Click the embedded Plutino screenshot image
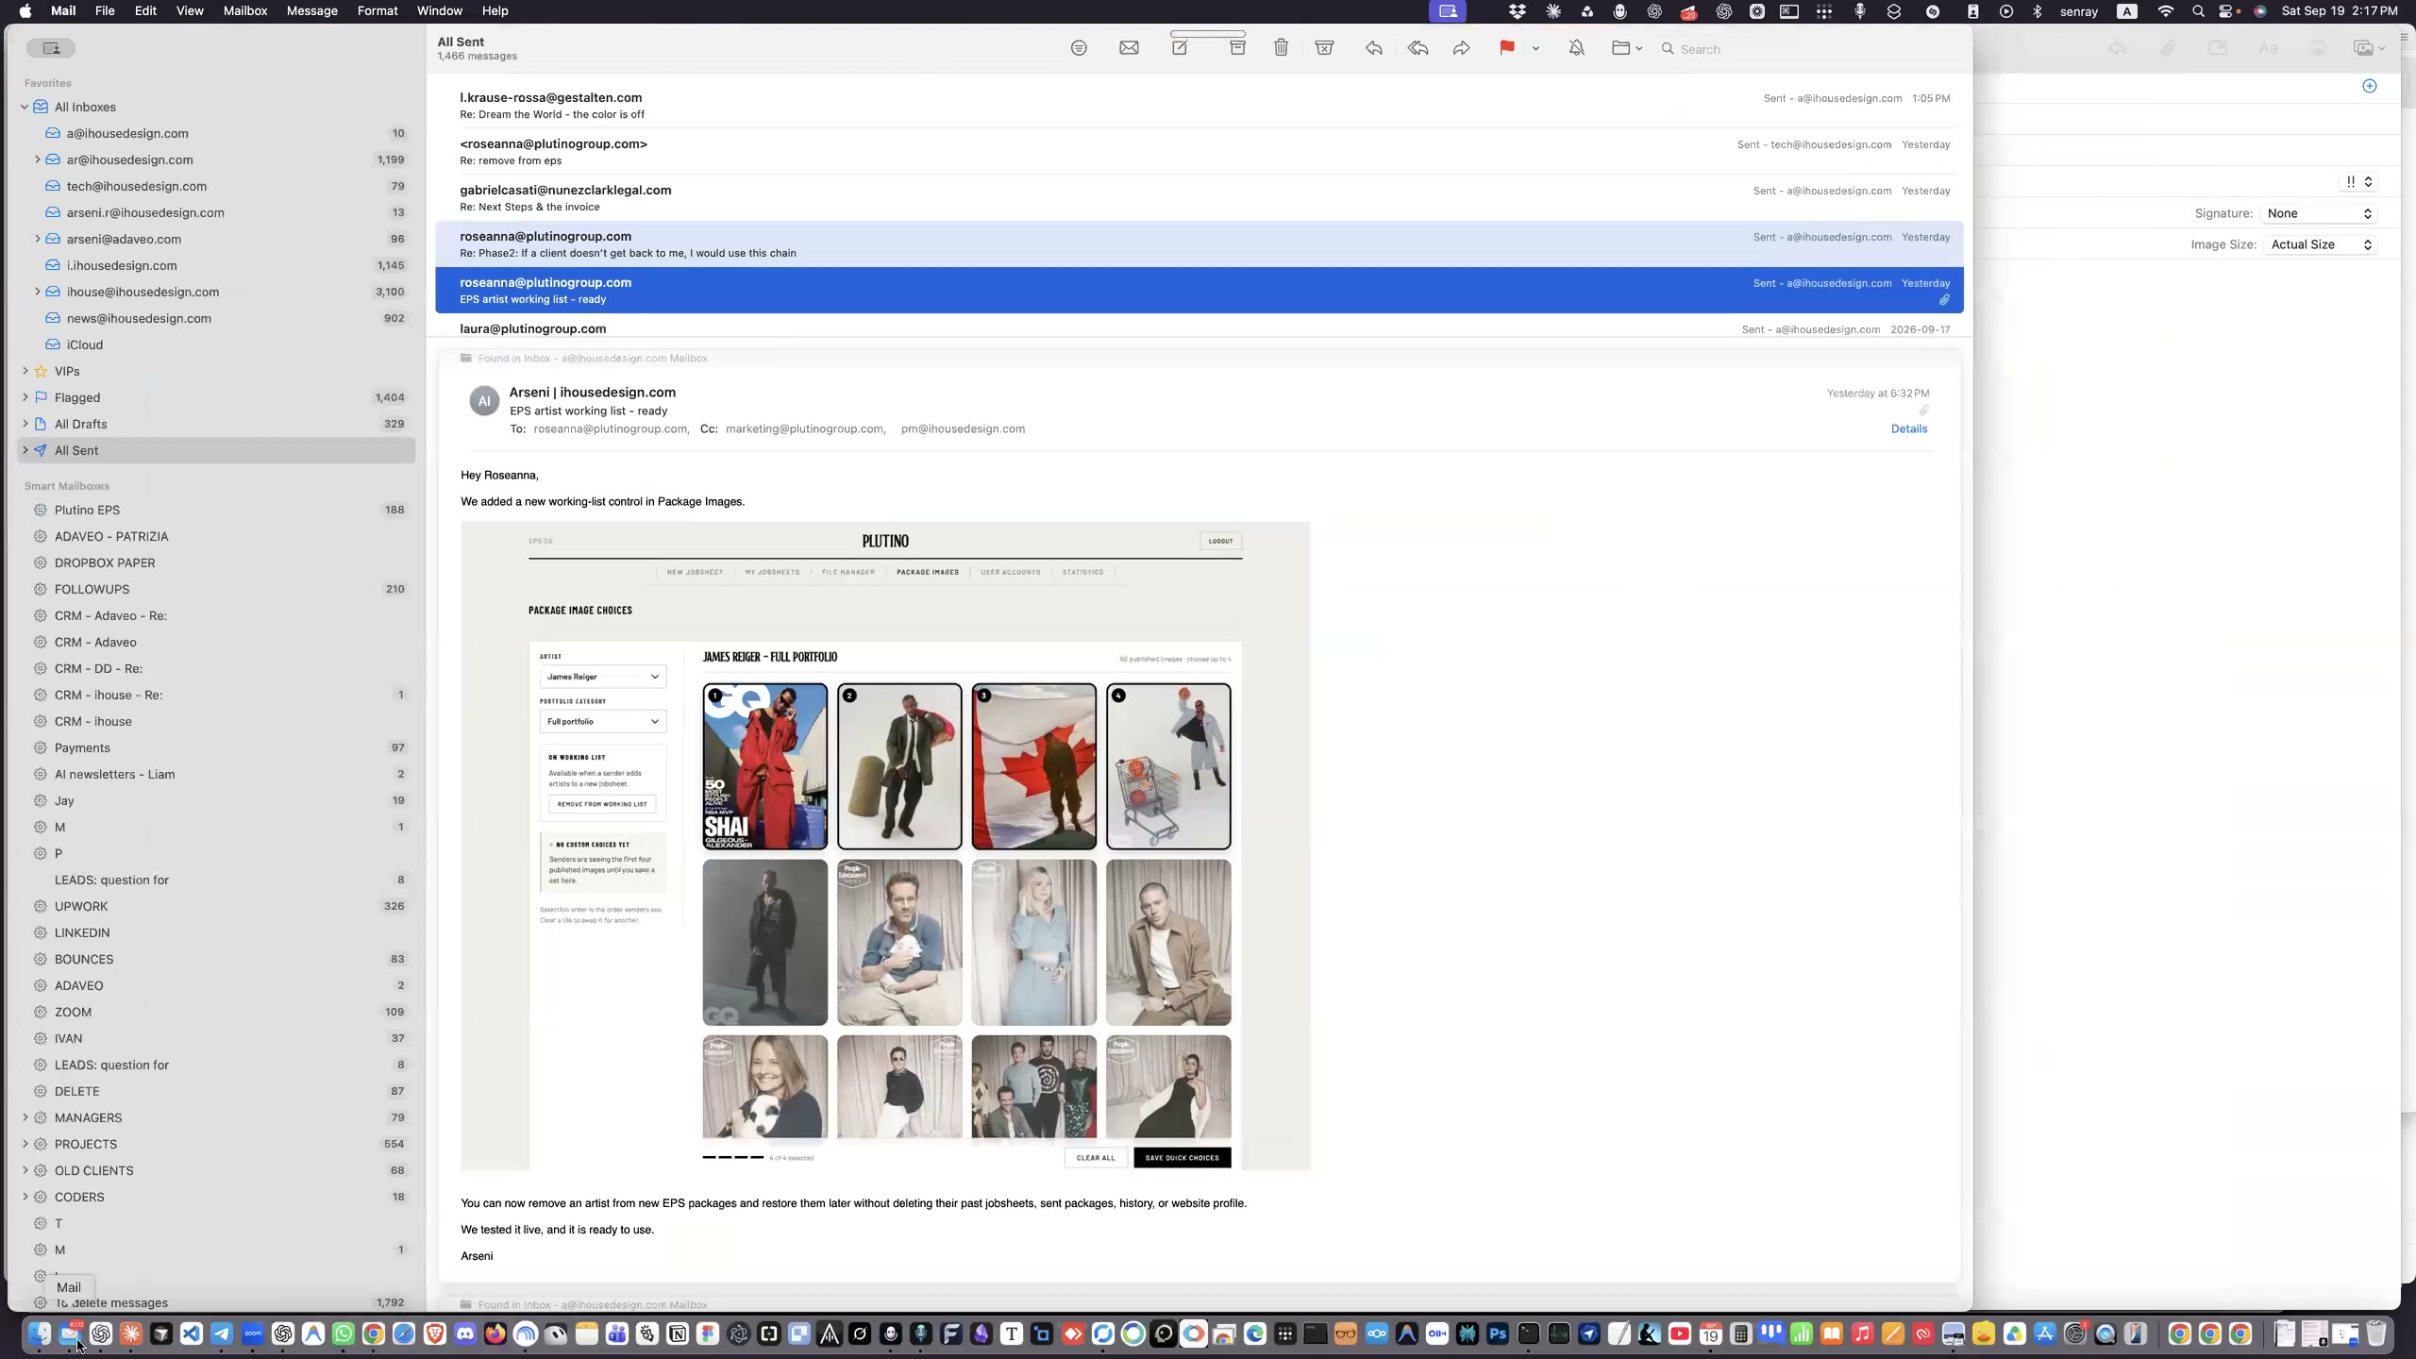The width and height of the screenshot is (2416, 1359). coord(885,846)
